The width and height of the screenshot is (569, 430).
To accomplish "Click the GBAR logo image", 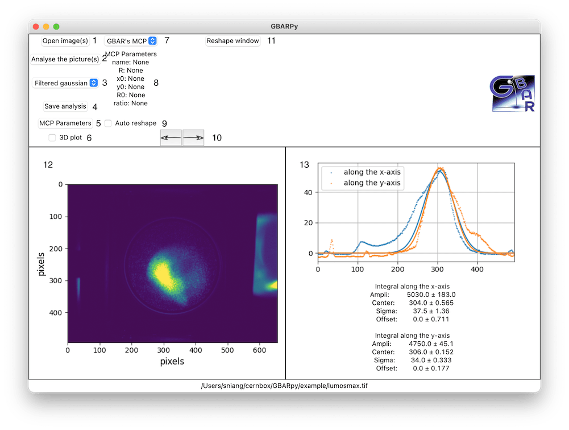I will [512, 93].
